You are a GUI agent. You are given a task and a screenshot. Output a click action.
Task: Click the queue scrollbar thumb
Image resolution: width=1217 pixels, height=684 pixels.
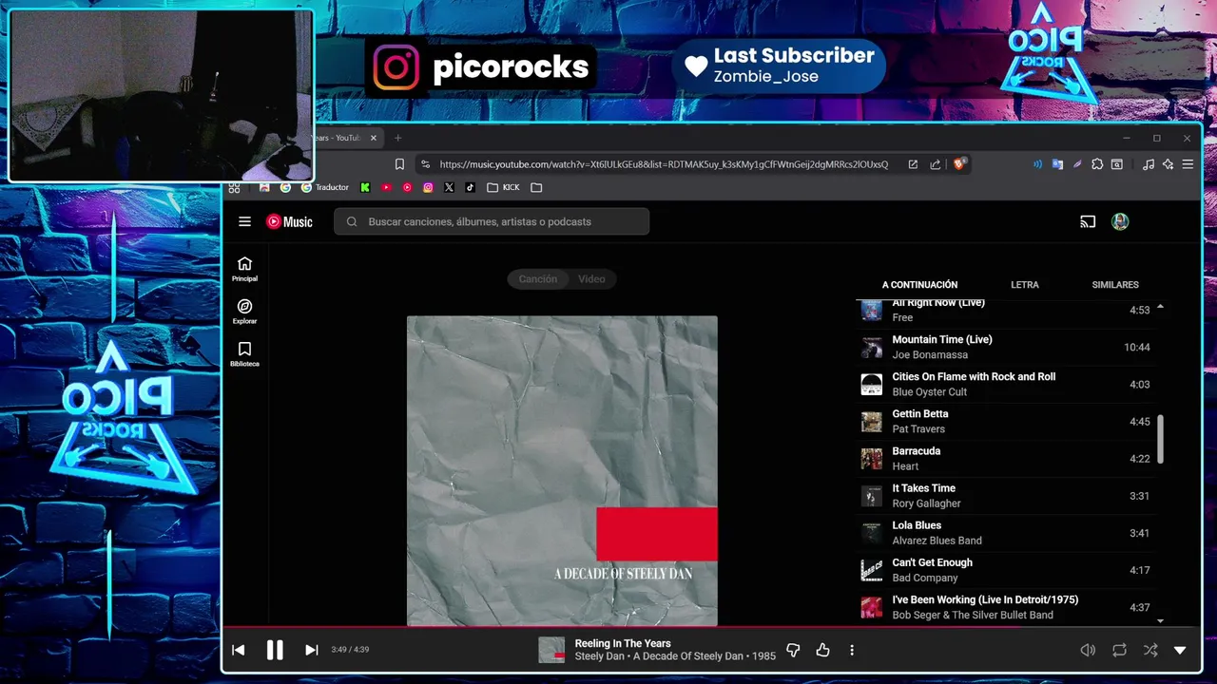[1160, 439]
